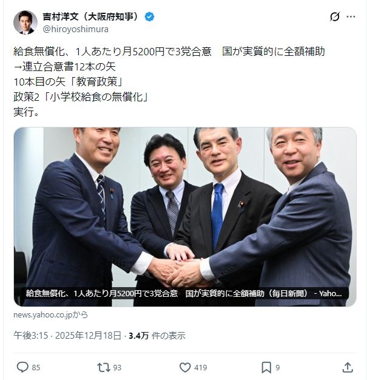Click the blue verified checkmark badge
This screenshot has width=367, height=380.
pos(149,17)
